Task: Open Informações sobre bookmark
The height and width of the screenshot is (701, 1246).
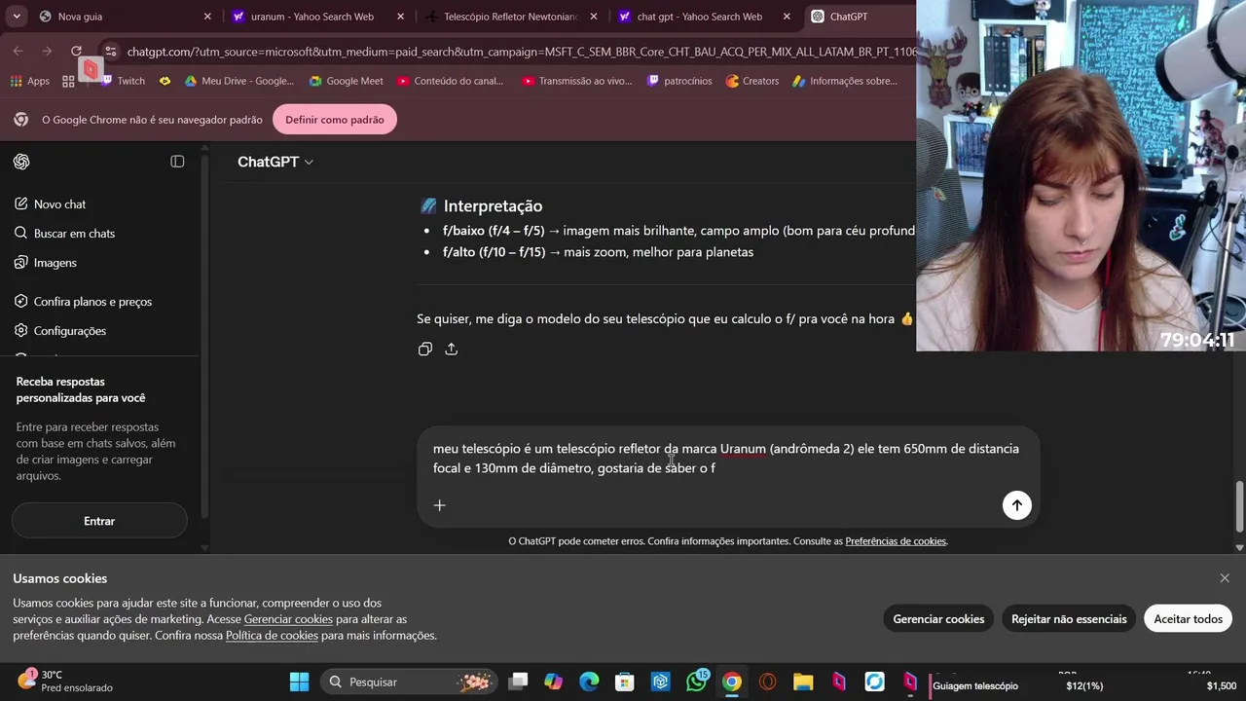Action: [845, 81]
